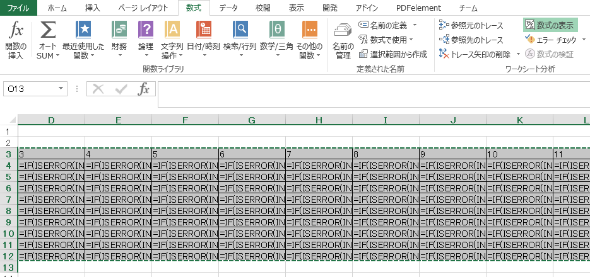Switch to the 挿入 tab

pyautogui.click(x=93, y=8)
